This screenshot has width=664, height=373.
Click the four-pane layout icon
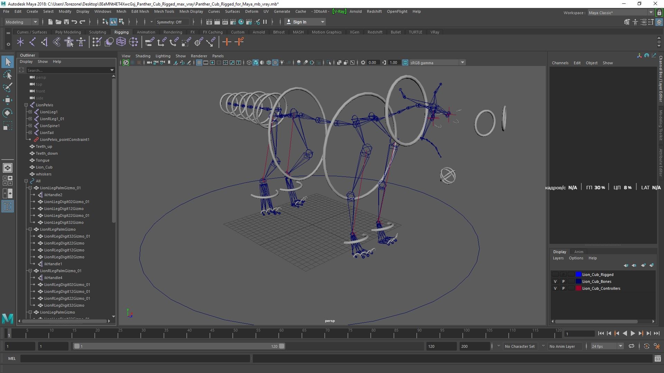click(8, 181)
